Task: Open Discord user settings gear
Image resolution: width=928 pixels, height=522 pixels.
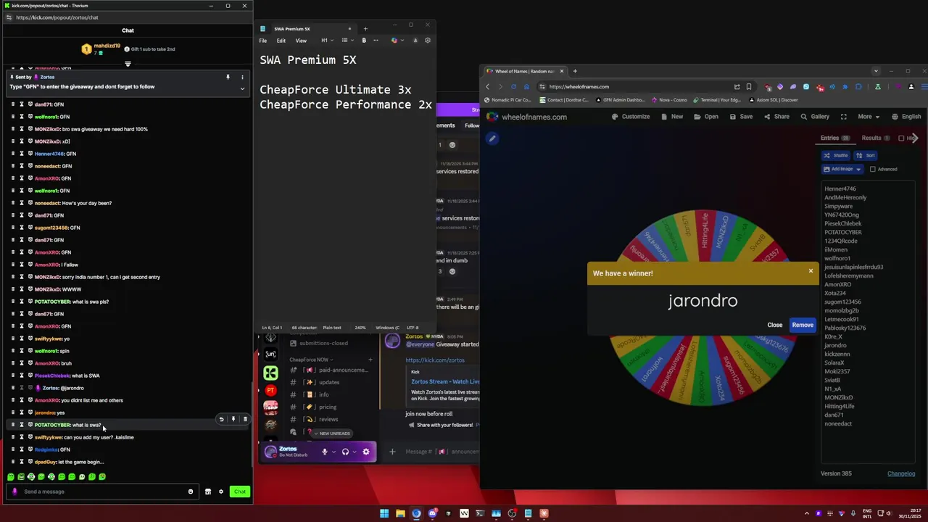Action: (x=365, y=452)
